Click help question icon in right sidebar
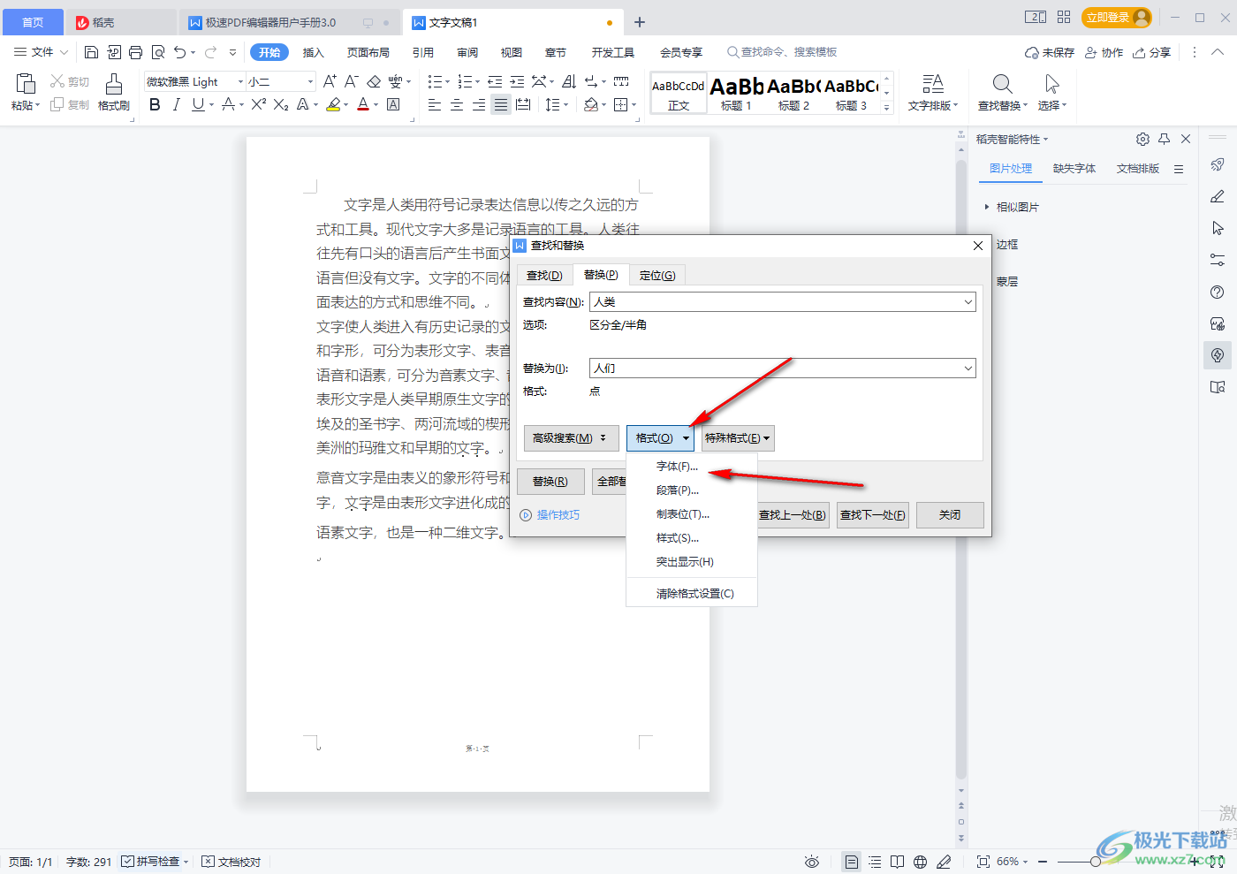The height and width of the screenshot is (874, 1237). [x=1218, y=293]
